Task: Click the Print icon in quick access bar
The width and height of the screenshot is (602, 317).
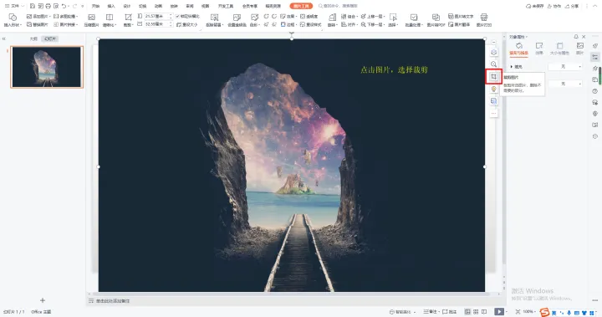Action: coord(48,6)
